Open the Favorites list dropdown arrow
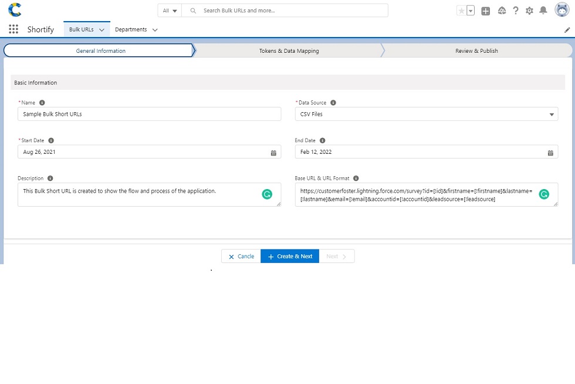This screenshot has height=384, width=575. tap(471, 11)
